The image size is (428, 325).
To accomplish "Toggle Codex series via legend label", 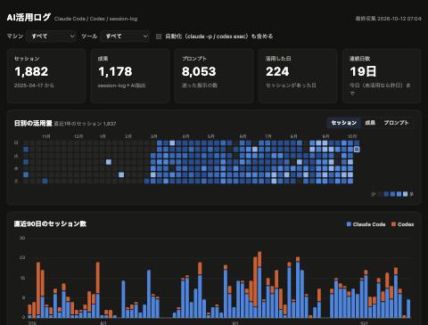I will [406, 224].
